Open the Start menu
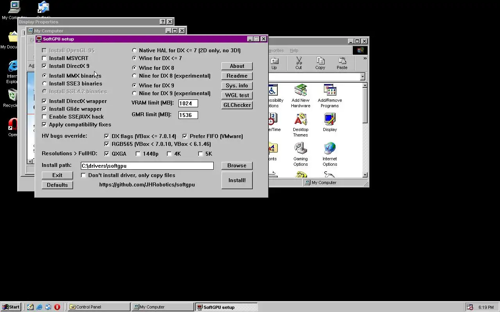This screenshot has width=500, height=312. pyautogui.click(x=11, y=307)
